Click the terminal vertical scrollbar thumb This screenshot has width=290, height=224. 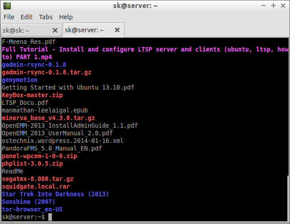288,198
